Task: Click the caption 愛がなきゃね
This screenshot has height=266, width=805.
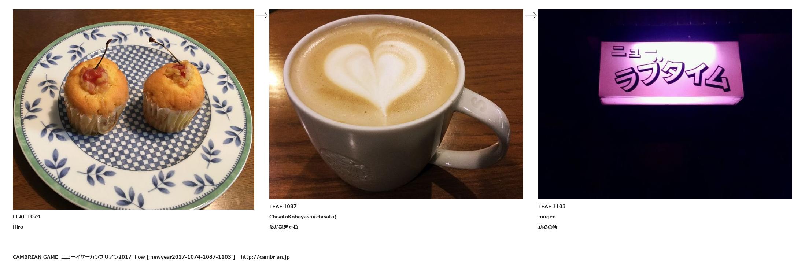Action: pyautogui.click(x=284, y=227)
